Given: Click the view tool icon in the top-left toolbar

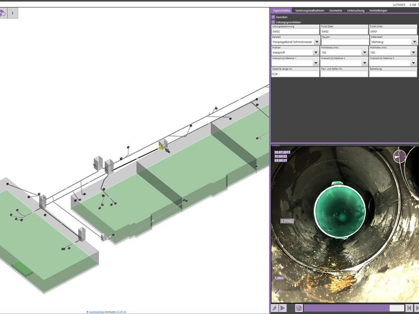Looking at the screenshot, I should (x=4, y=13).
